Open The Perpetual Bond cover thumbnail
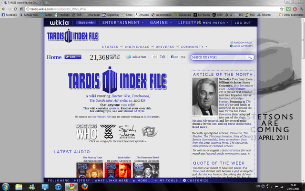This screenshot has height=191, width=305. (146, 170)
